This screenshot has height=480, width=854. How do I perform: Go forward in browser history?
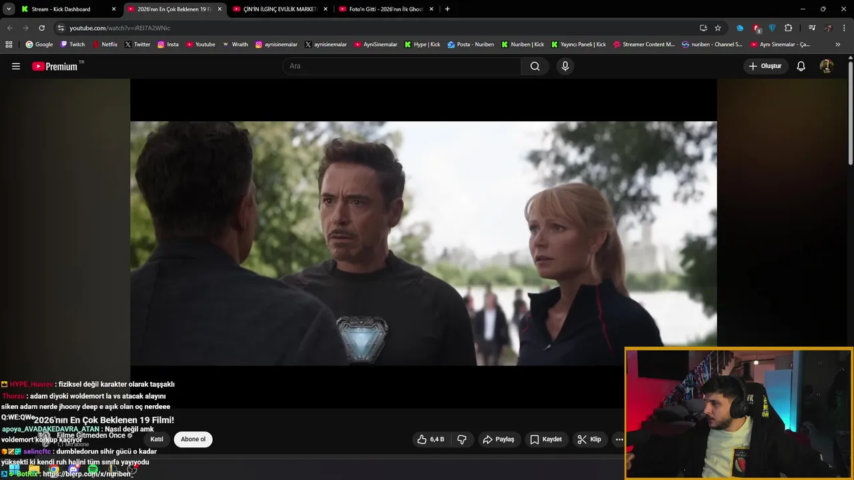(25, 28)
